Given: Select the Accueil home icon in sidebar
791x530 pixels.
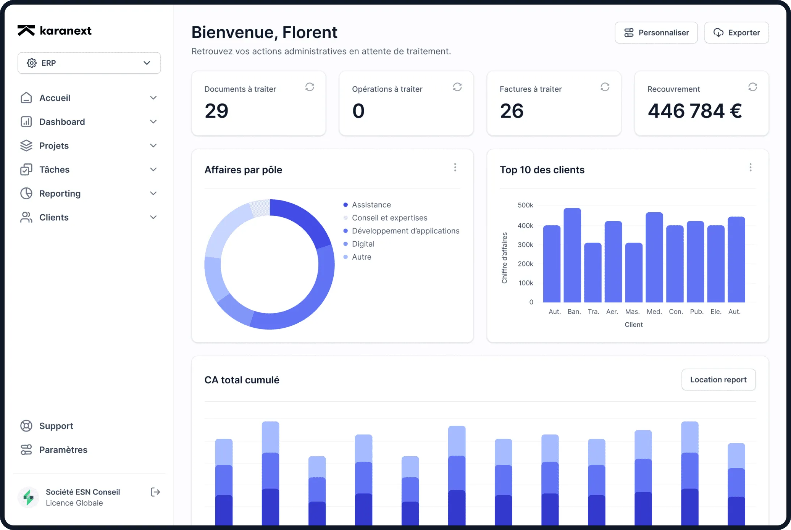Looking at the screenshot, I should point(26,98).
